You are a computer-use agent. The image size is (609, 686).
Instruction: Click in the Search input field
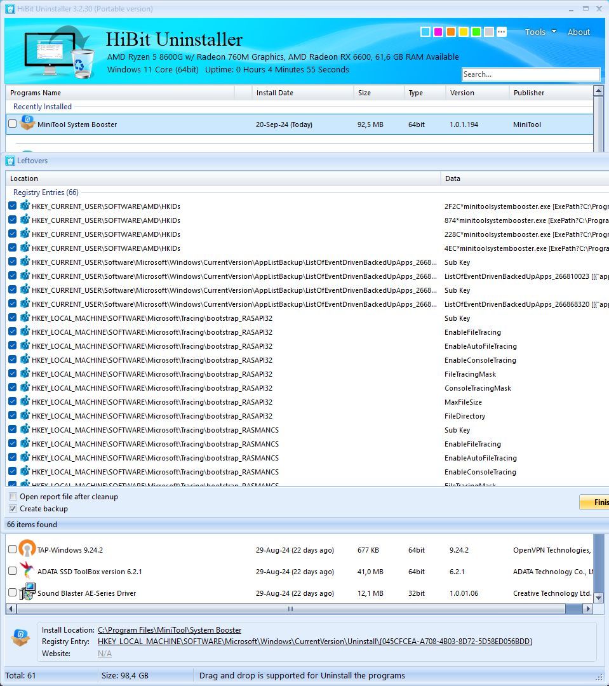point(531,74)
